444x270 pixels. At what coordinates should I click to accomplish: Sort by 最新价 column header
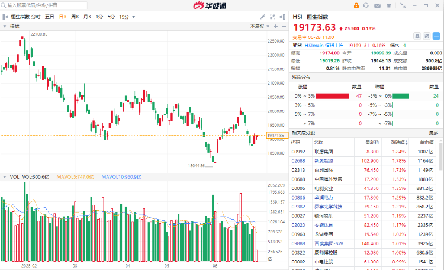click(372, 143)
